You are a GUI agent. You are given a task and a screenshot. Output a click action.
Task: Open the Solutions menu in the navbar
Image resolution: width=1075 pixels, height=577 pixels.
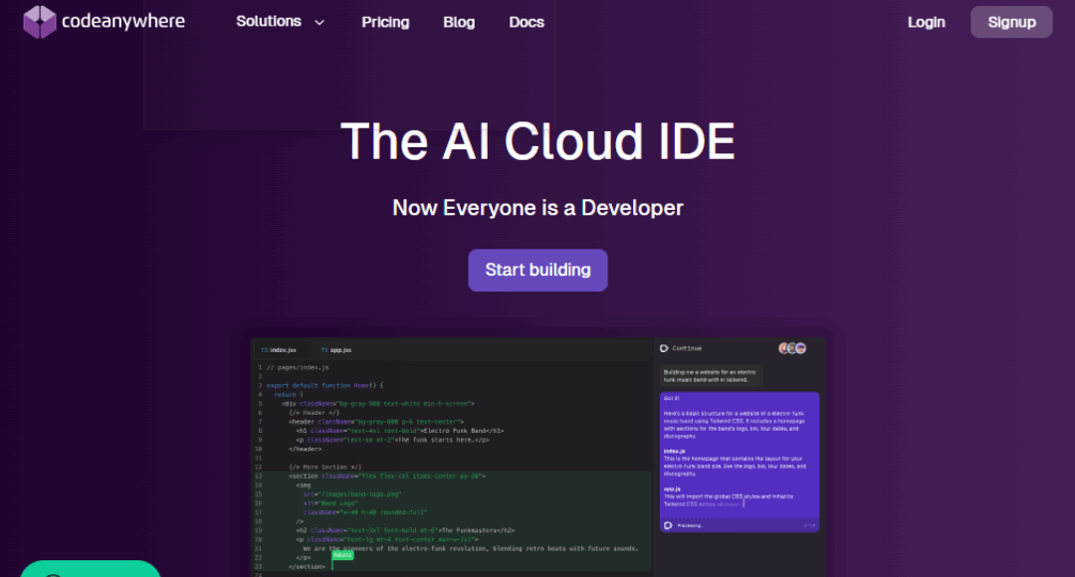pos(268,21)
